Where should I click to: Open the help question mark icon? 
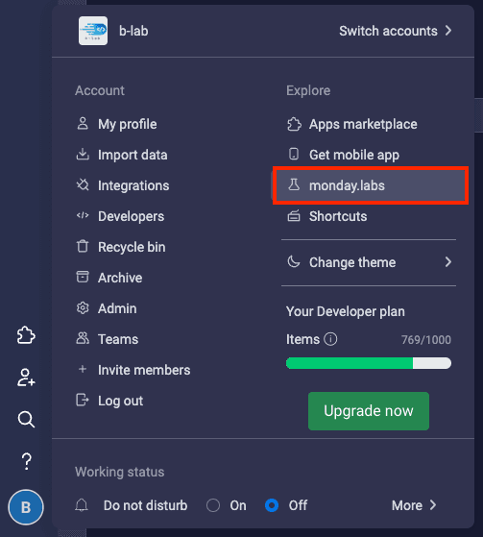pyautogui.click(x=26, y=461)
